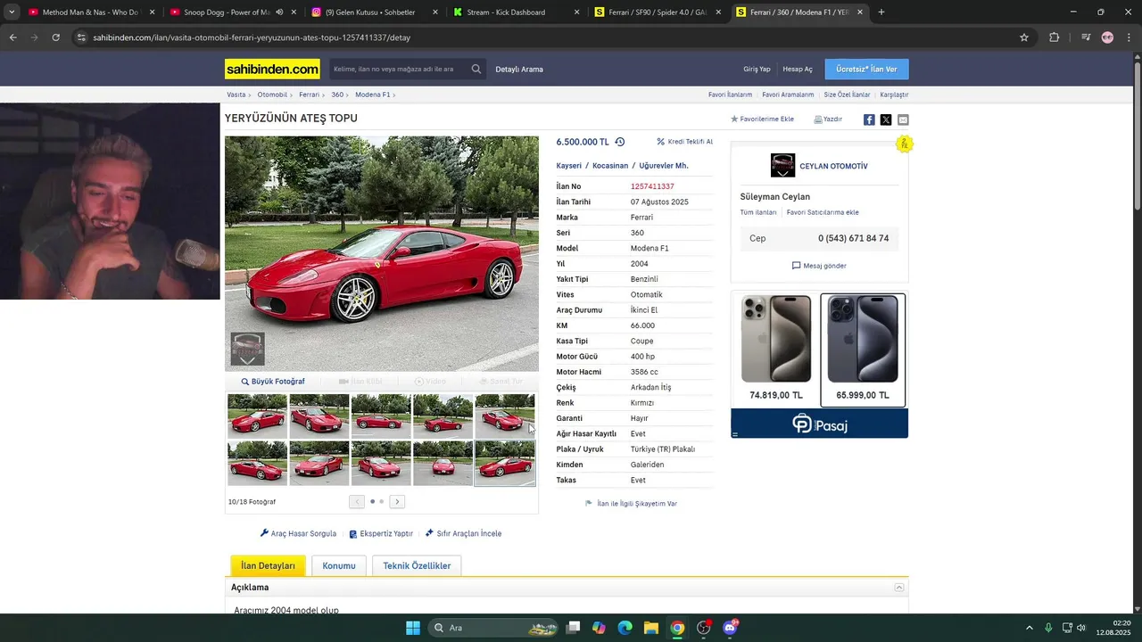Image resolution: width=1142 pixels, height=642 pixels.
Task: Click the Otomobil breadcrumb
Action: pyautogui.click(x=272, y=95)
